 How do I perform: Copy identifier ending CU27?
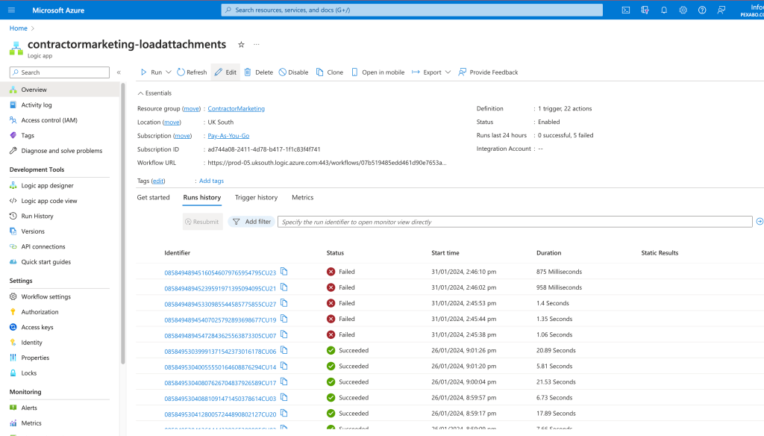pos(284,303)
